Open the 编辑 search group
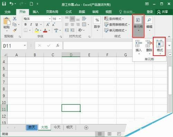Screen dimensions: 173x137 coord(149,24)
